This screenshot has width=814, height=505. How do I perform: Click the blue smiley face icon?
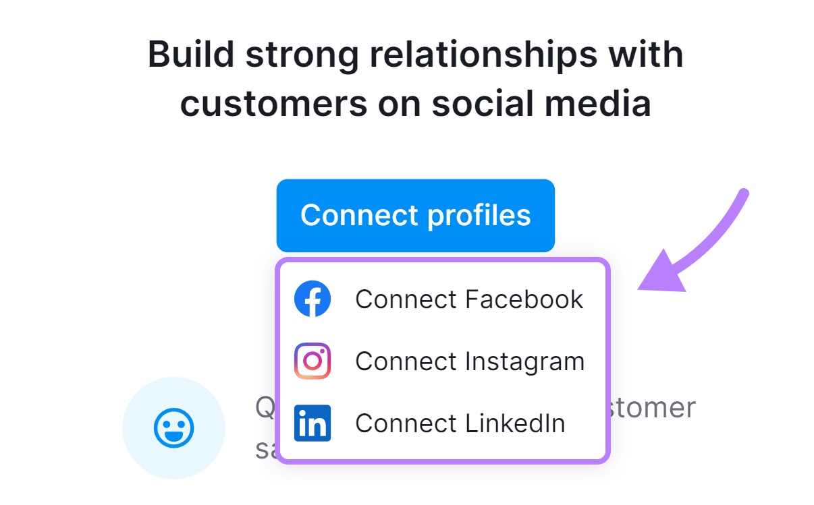(173, 429)
